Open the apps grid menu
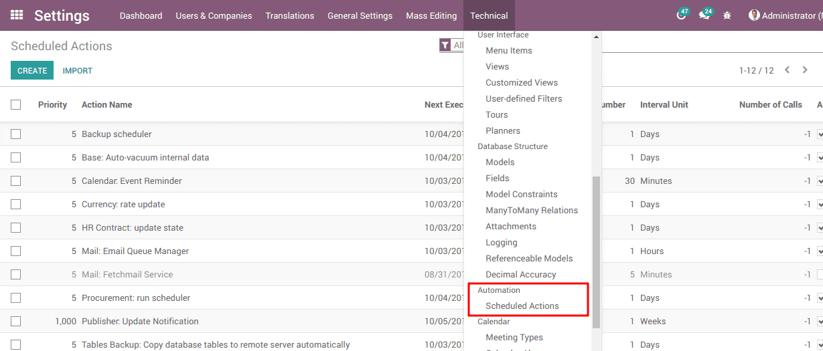This screenshot has height=351, width=823. pyautogui.click(x=17, y=15)
